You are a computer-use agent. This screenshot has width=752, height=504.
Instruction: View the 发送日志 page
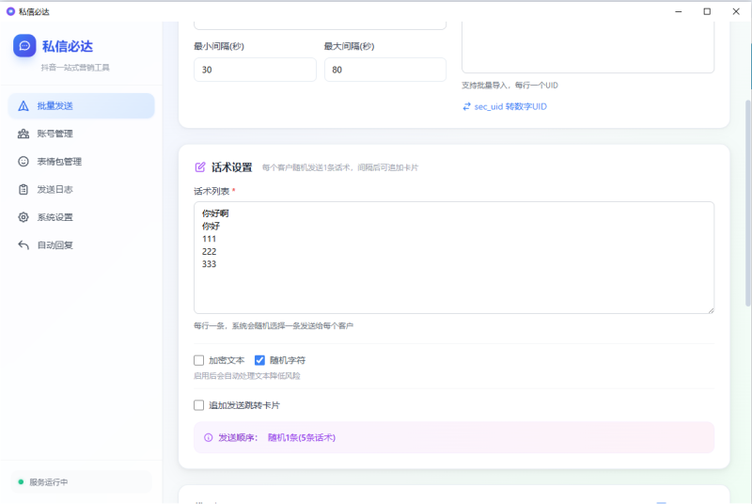81,189
